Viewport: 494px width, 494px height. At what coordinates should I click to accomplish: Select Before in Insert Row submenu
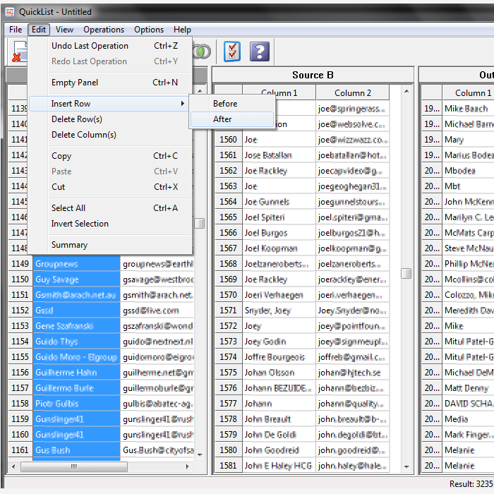(x=232, y=104)
